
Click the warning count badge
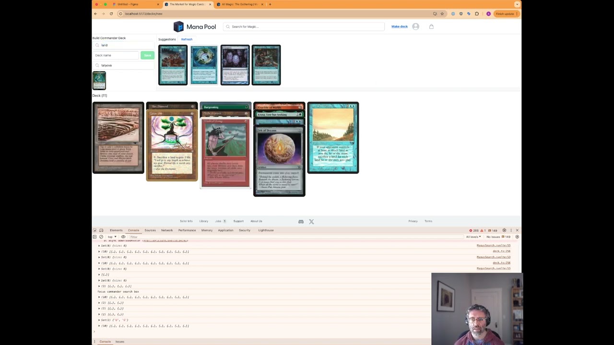483,230
